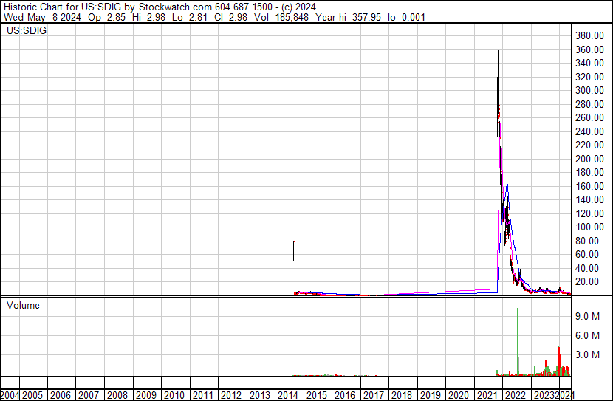
Task: Click the Volume panel label
Action: tap(23, 305)
